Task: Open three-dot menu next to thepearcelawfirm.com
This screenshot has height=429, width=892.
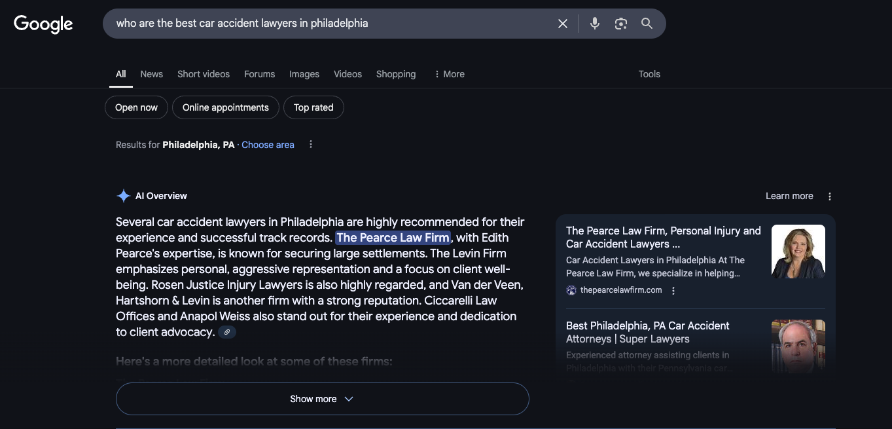Action: click(x=673, y=290)
